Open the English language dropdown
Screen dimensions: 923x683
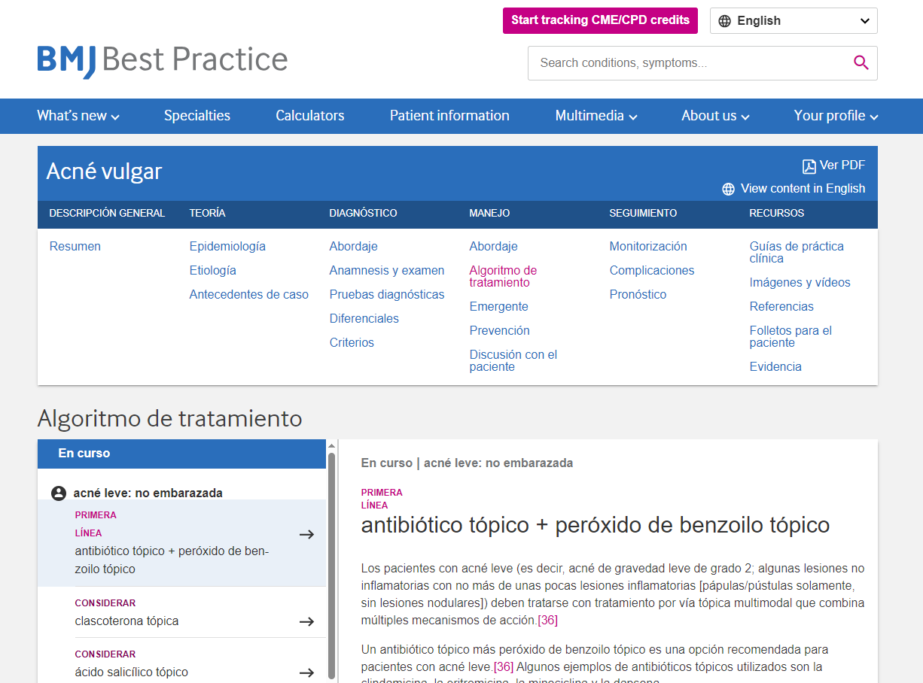tap(793, 21)
